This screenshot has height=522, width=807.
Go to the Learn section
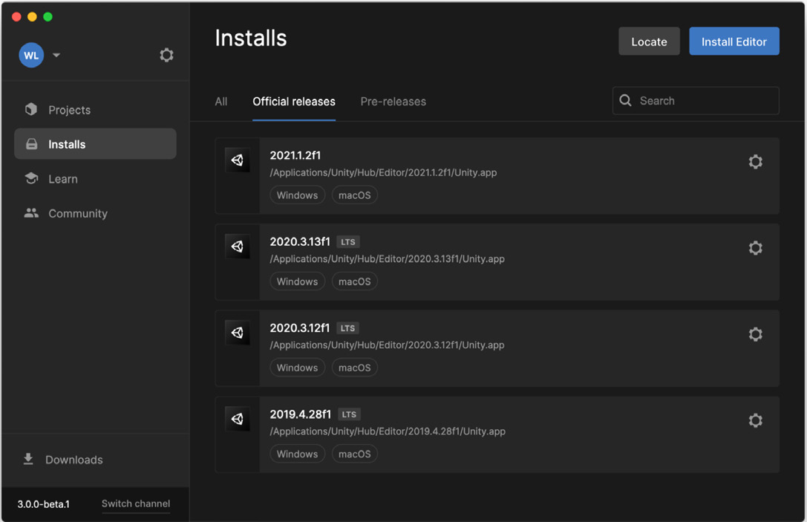(x=95, y=179)
